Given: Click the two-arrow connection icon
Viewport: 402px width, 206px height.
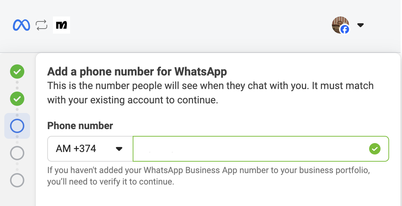Looking at the screenshot, I should click(41, 25).
